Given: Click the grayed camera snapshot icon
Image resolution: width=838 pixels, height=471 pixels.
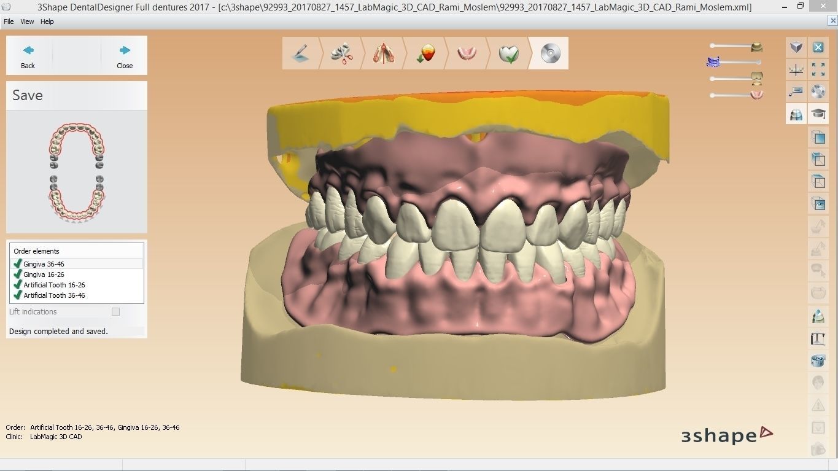Looking at the screenshot, I should [x=818, y=450].
